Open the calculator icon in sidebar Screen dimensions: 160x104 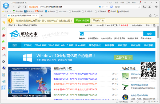[4, 75]
